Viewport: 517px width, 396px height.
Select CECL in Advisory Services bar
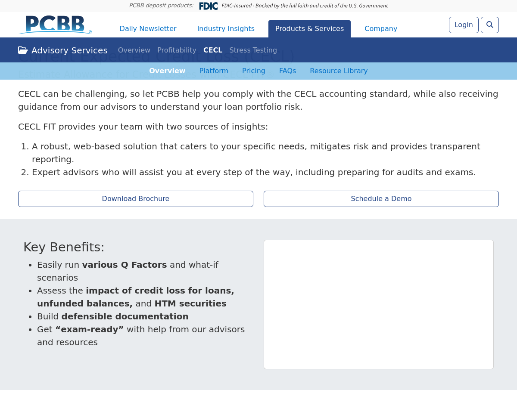click(x=213, y=50)
